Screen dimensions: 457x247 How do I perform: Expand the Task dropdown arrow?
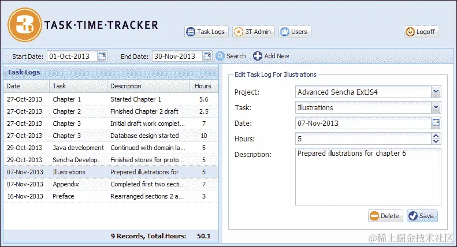pyautogui.click(x=436, y=107)
